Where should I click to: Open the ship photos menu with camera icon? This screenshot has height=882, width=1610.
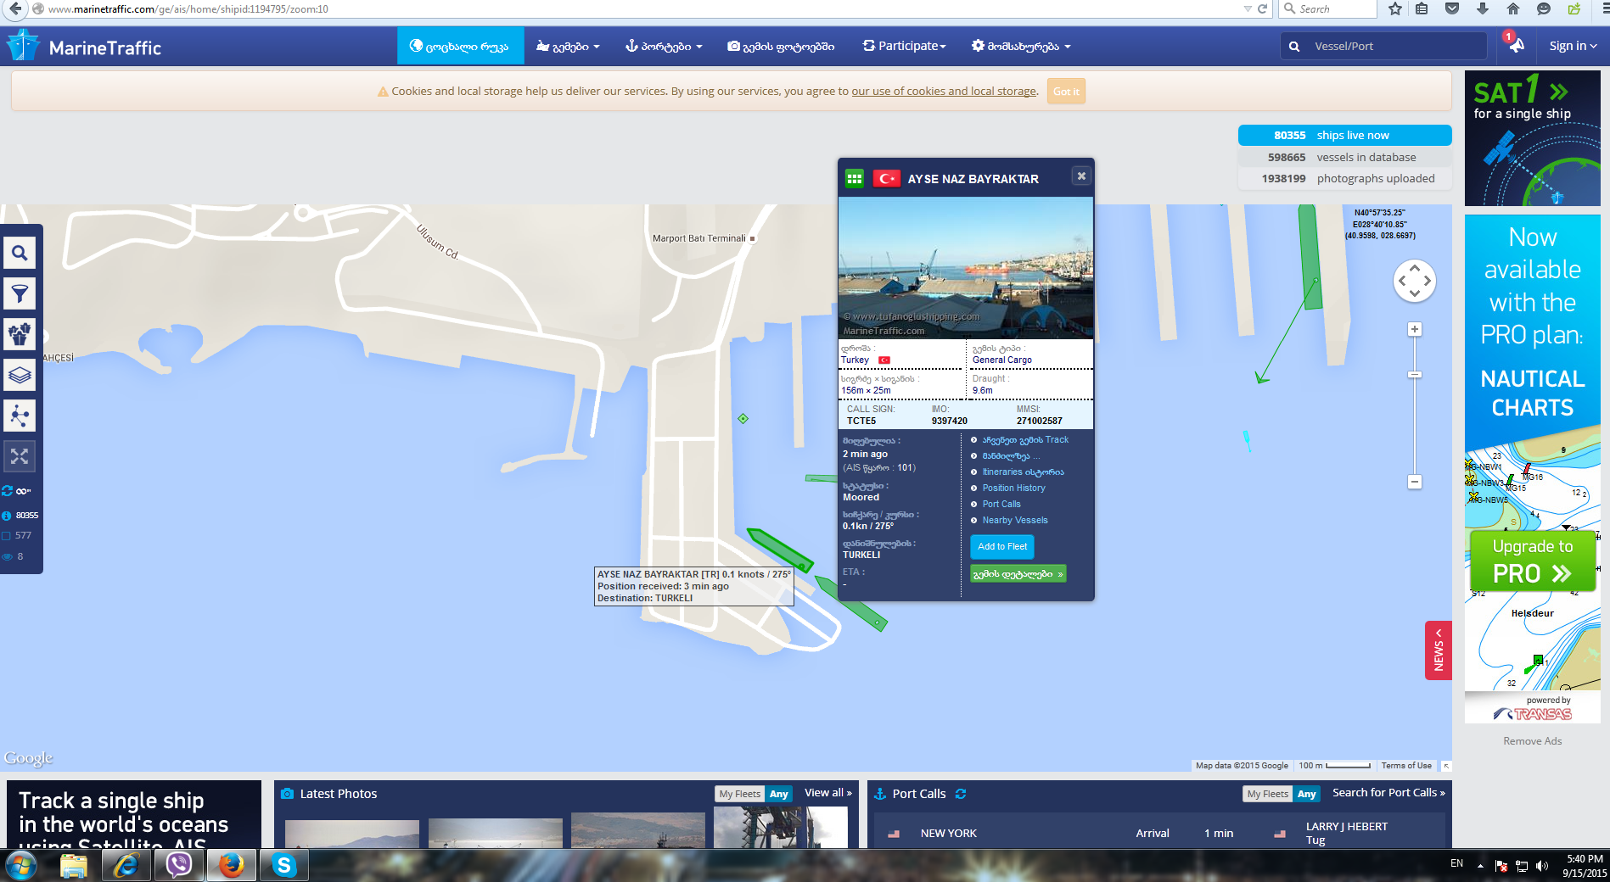(781, 47)
